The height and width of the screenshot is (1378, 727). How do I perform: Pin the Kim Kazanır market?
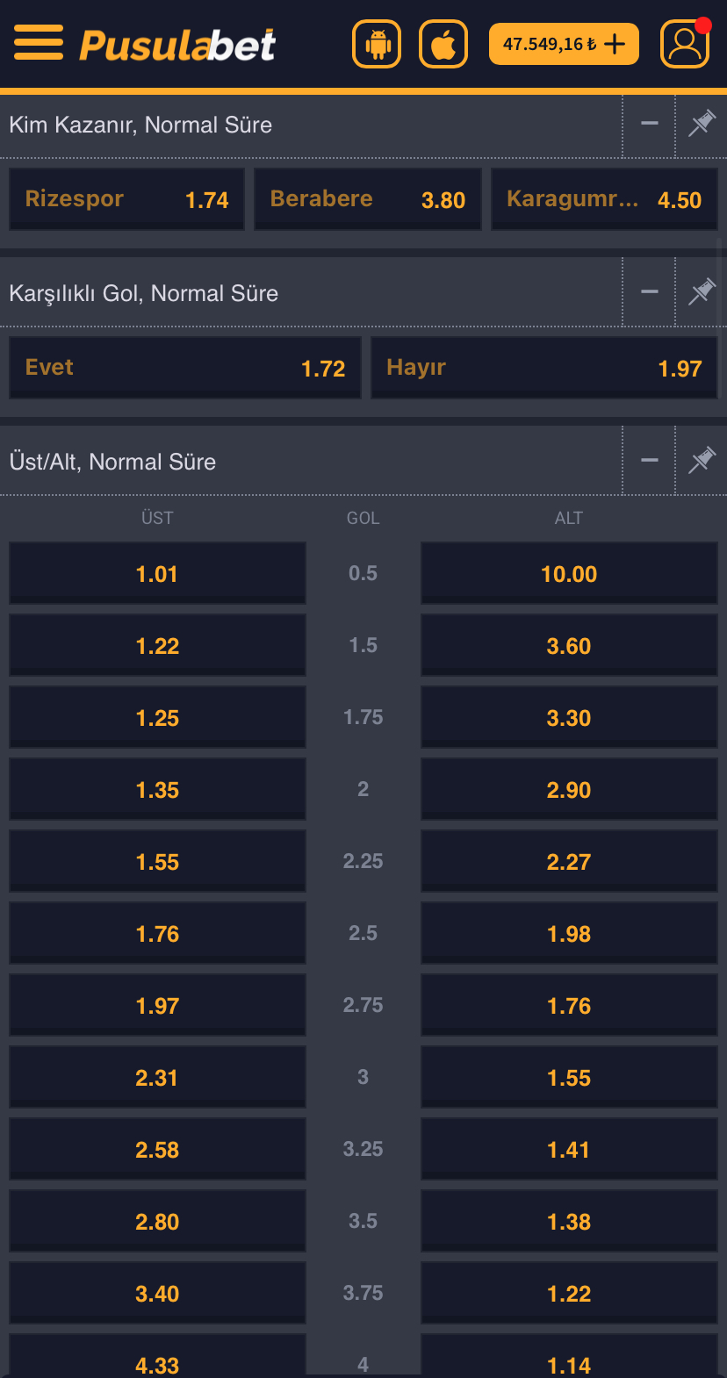(x=702, y=125)
